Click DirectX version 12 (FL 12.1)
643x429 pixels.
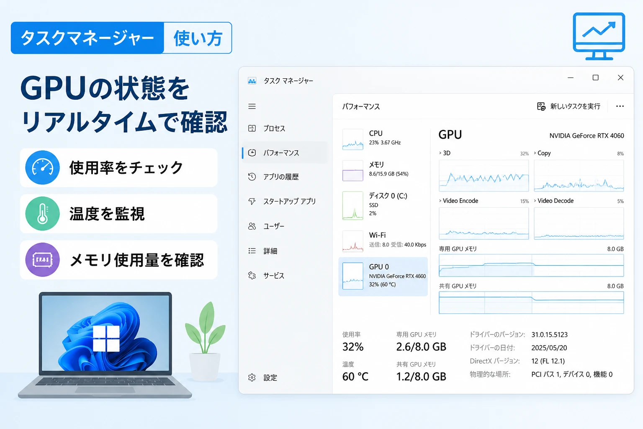click(x=548, y=361)
